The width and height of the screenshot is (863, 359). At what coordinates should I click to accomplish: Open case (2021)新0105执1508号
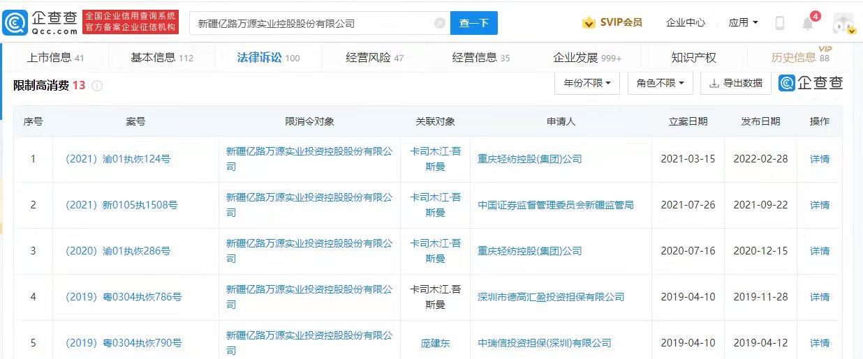pos(121,205)
